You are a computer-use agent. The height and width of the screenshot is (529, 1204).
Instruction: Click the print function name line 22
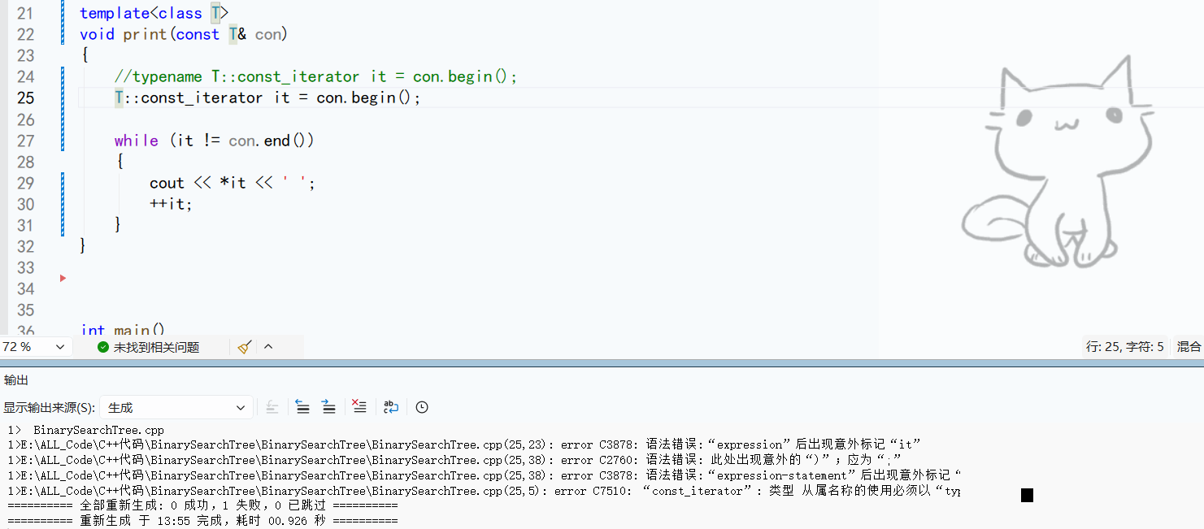[145, 34]
